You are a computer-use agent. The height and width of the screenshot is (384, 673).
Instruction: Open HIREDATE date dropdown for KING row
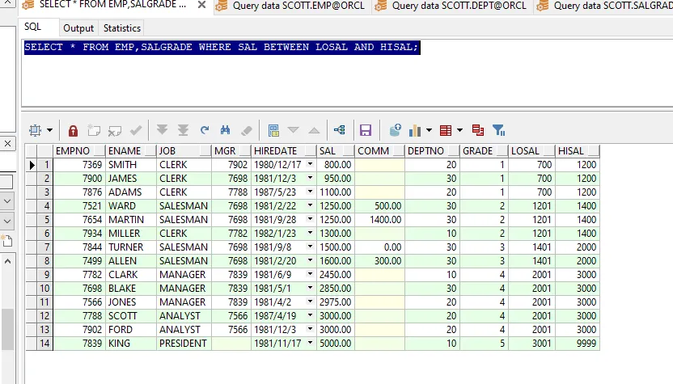pos(310,344)
